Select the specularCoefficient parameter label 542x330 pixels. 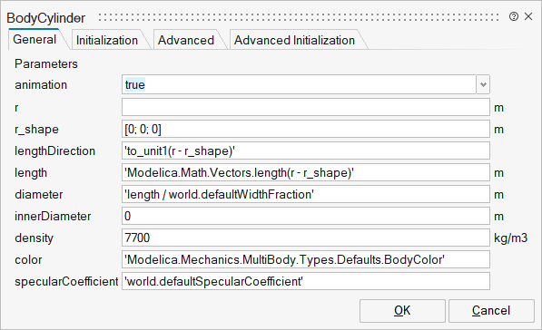click(66, 282)
